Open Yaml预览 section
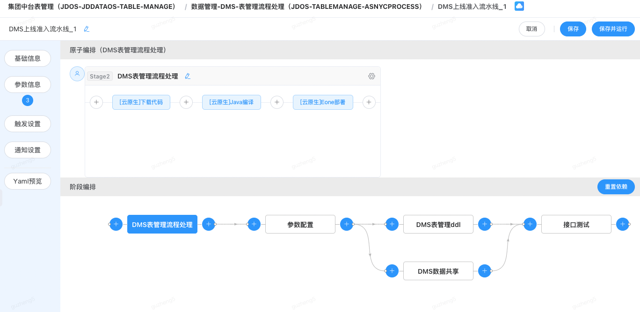Image resolution: width=640 pixels, height=312 pixels. (28, 181)
